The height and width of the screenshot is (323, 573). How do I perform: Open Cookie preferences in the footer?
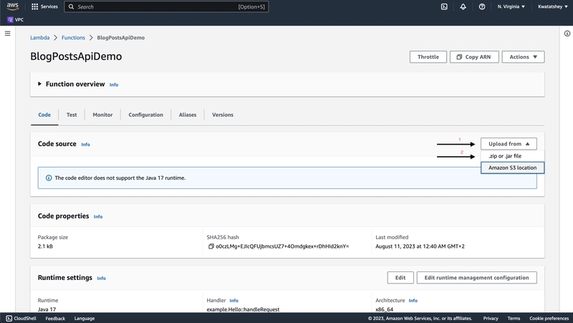click(549, 319)
